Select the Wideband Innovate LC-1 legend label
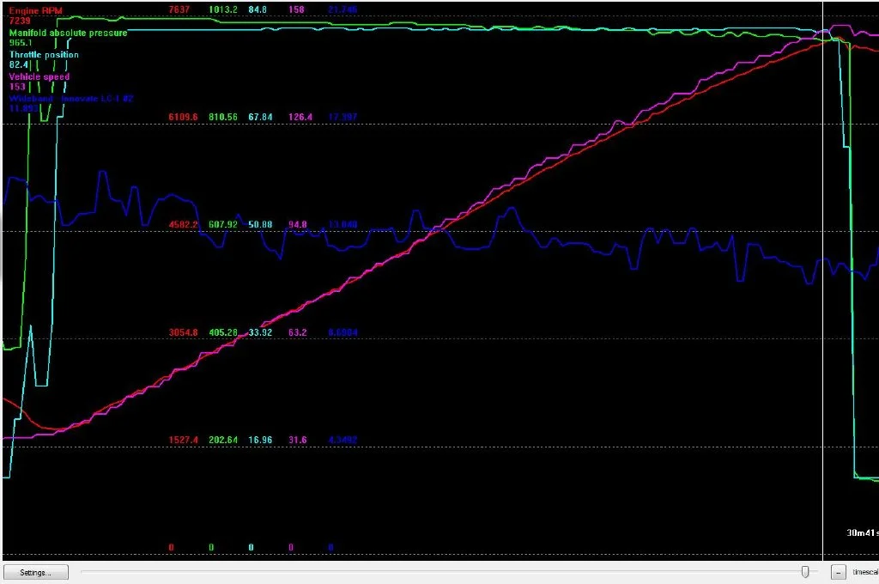 71,98
